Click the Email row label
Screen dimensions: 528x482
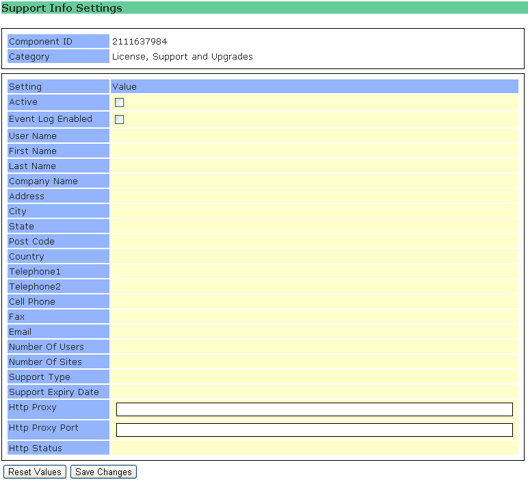(21, 332)
